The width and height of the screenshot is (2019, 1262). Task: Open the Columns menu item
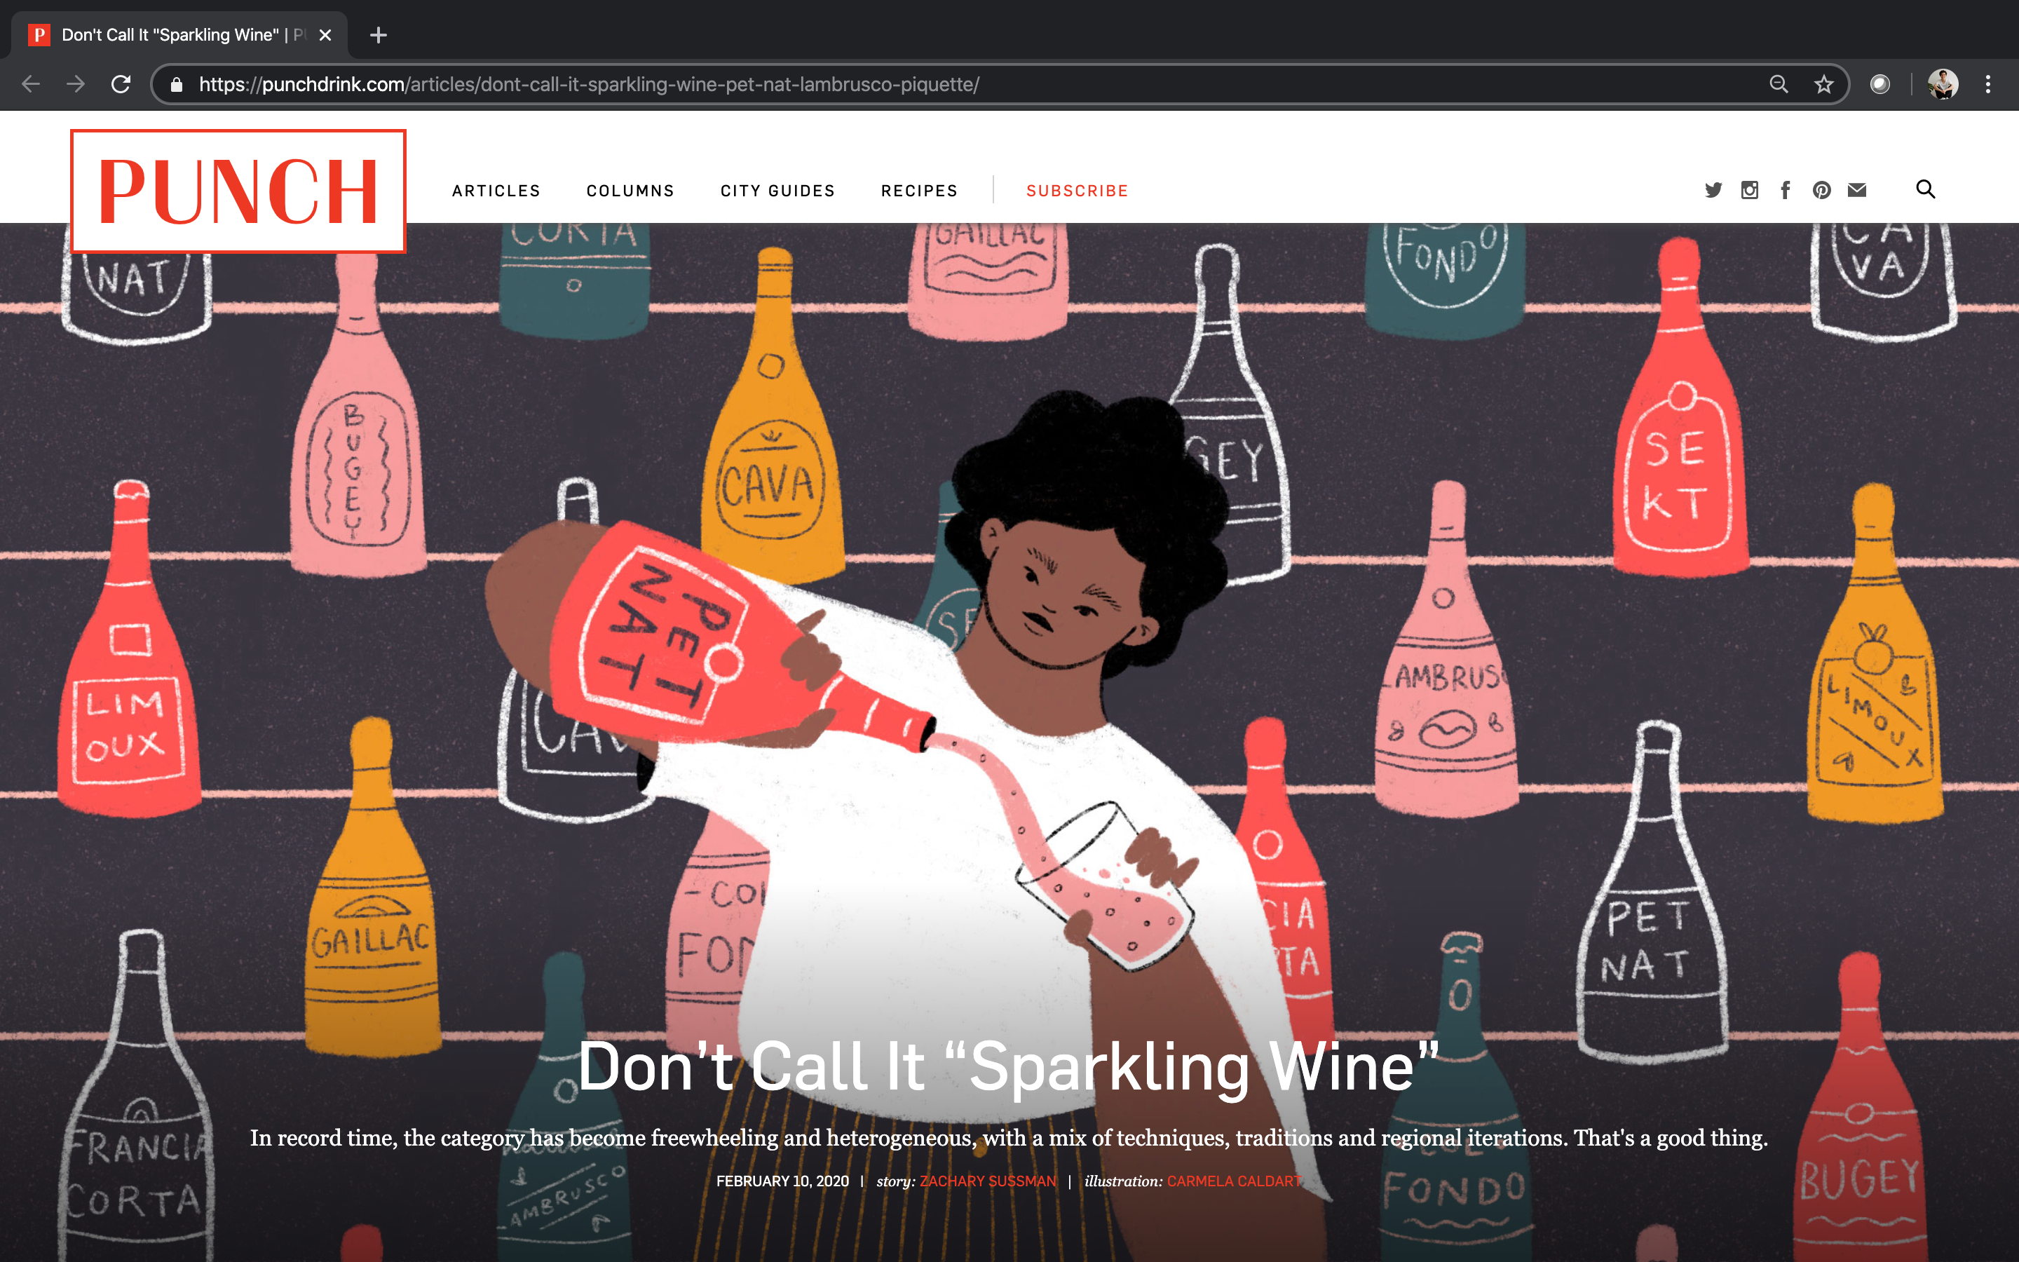(631, 191)
